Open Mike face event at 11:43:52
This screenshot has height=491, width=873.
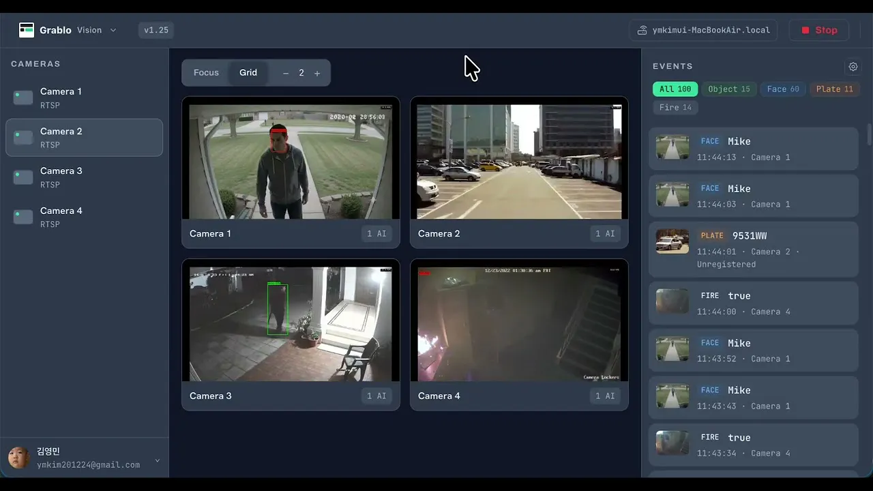point(753,350)
